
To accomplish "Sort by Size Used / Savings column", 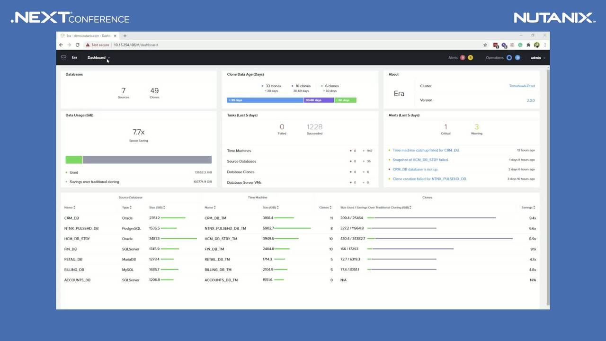I will coord(376,207).
